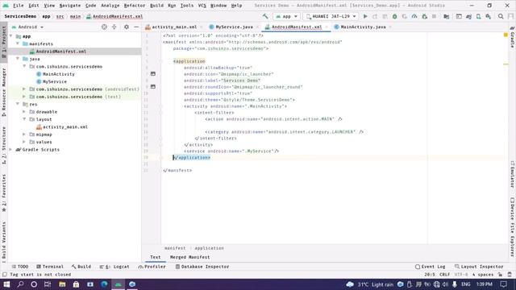Click gutter image icon beside android:roundIcon line
The width and height of the screenshot is (516, 290).
[153, 87]
